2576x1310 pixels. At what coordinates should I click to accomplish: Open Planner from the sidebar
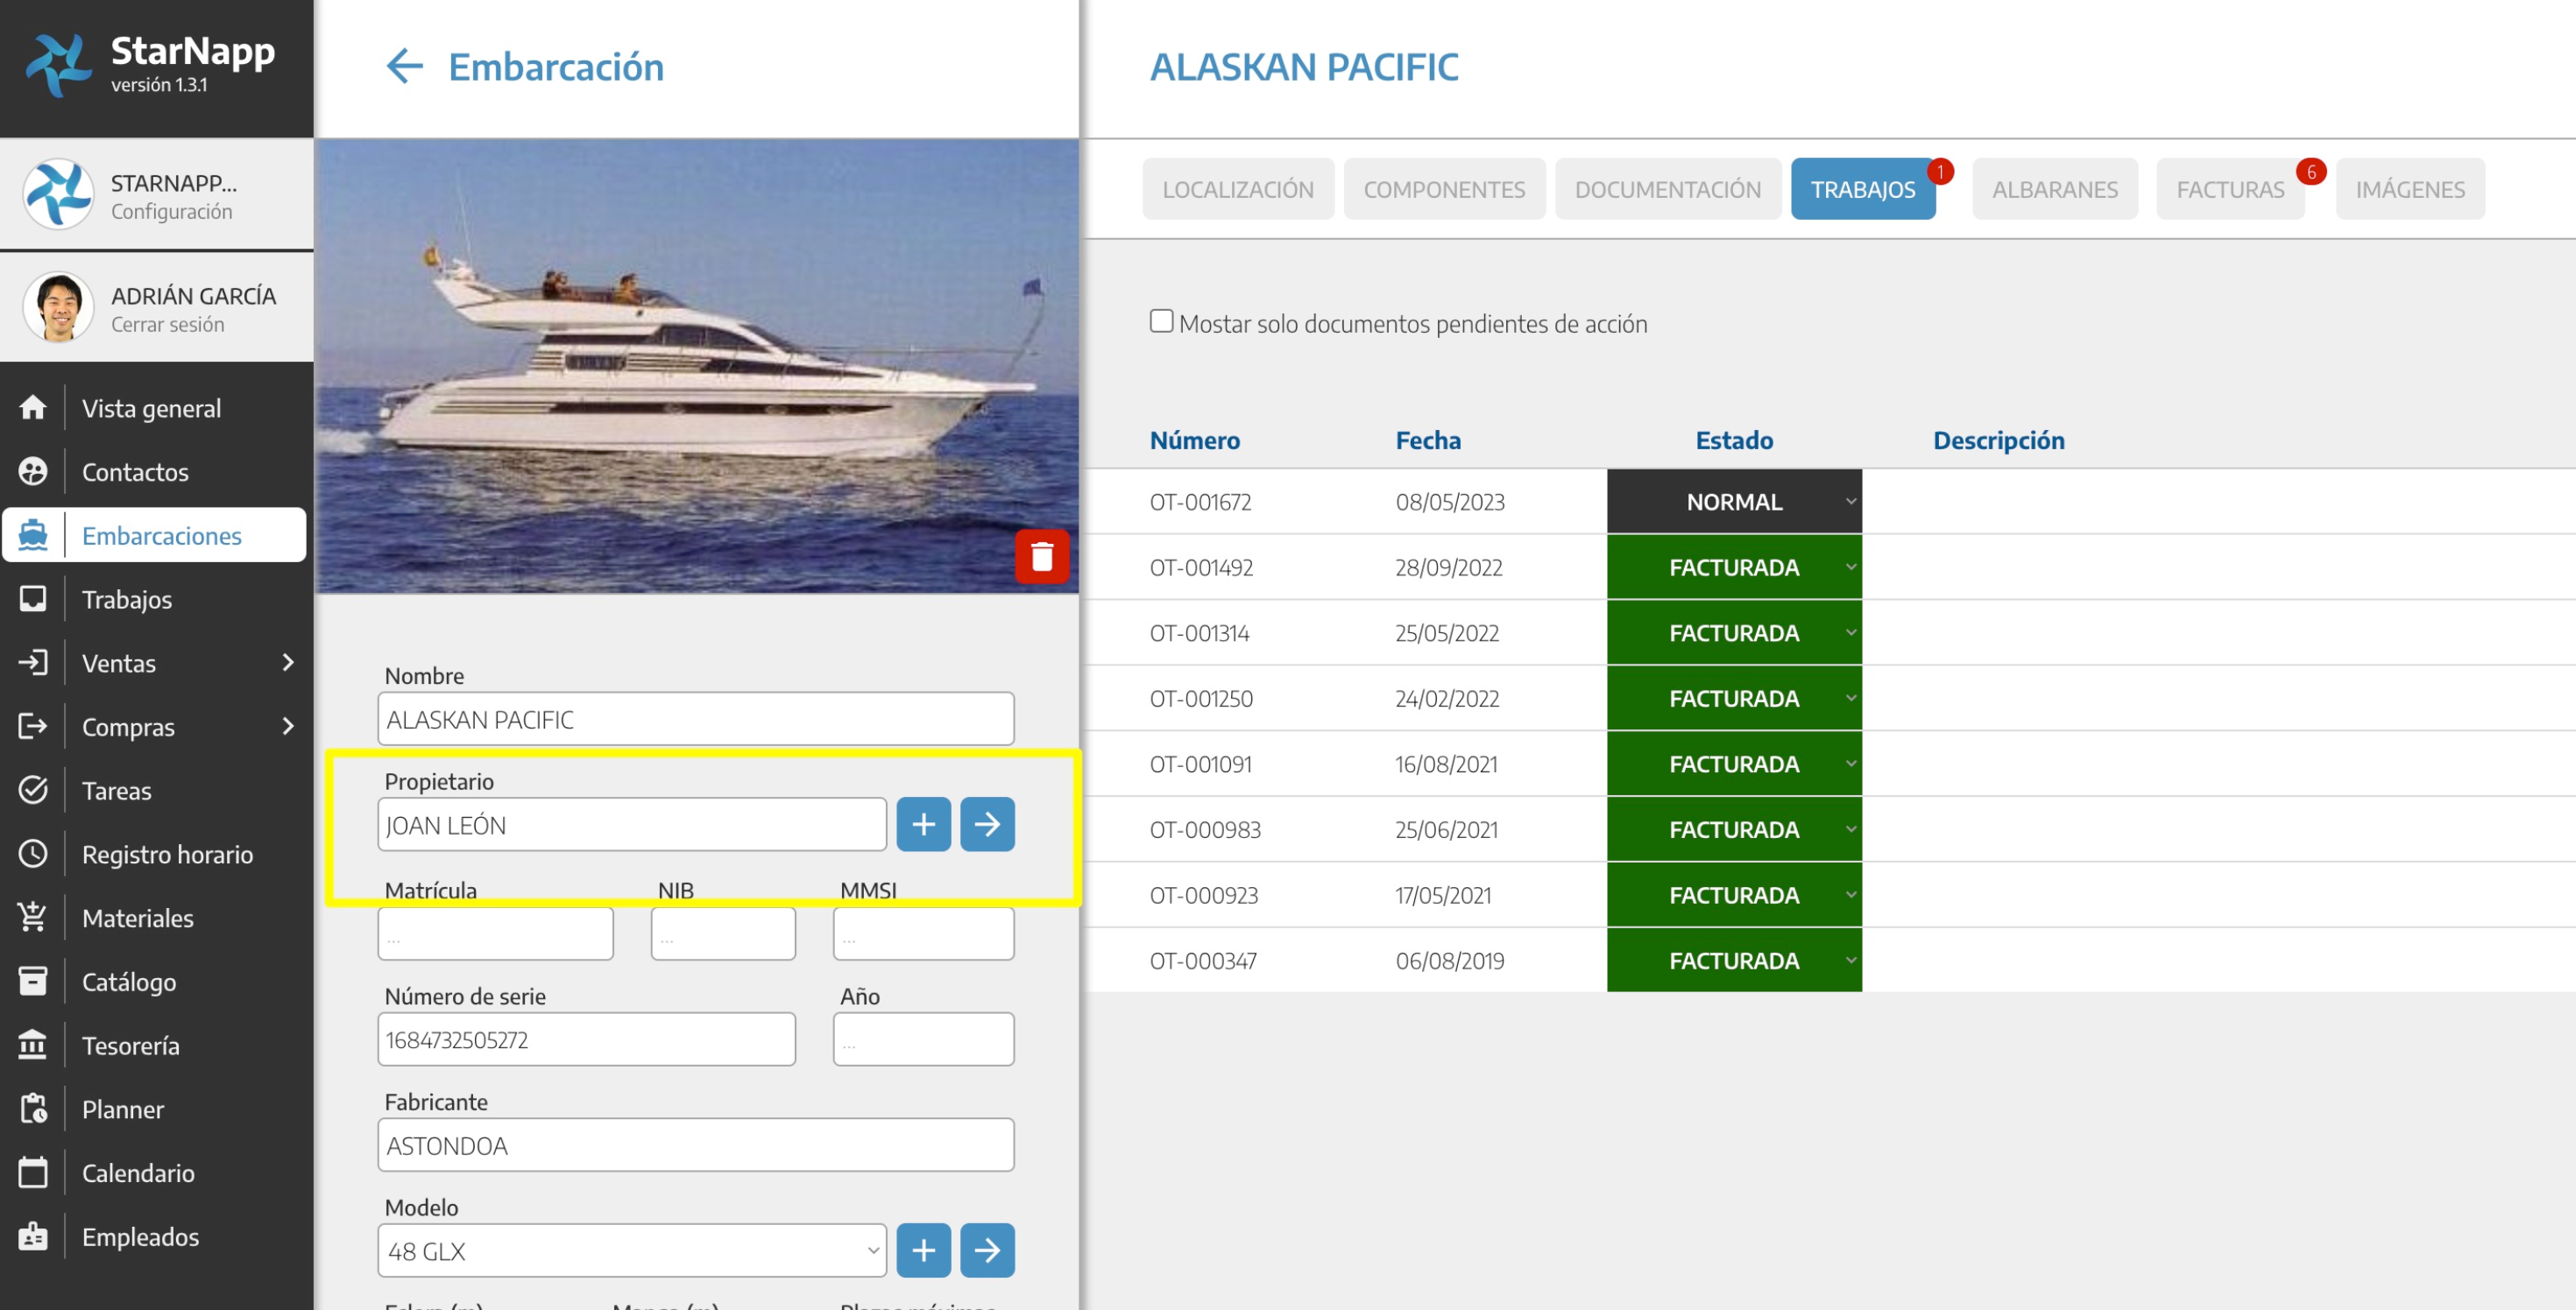tap(122, 1109)
